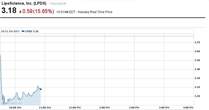This screenshot has width=209, height=110.
Task: Click the 3:00 PM time axis label
Action: (164, 107)
